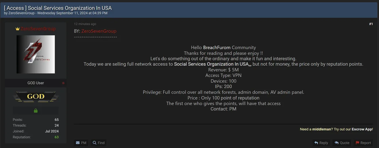The image size is (379, 148).
Task: Click the middleman link
Action: [321, 129]
